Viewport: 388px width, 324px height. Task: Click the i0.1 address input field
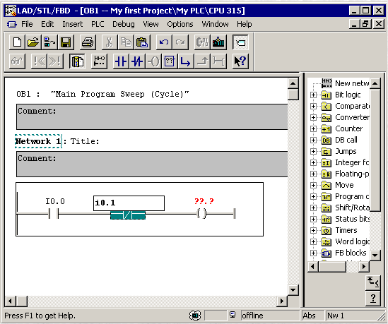[x=129, y=203]
